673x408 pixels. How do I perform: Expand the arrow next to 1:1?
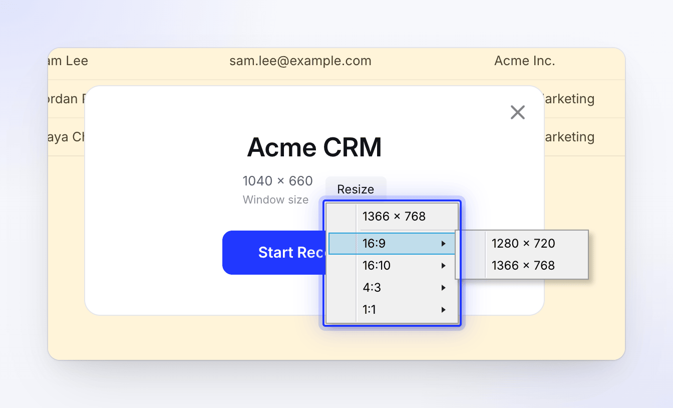[443, 310]
